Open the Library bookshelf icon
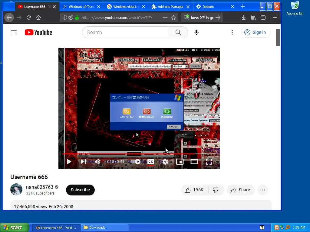 (x=253, y=18)
